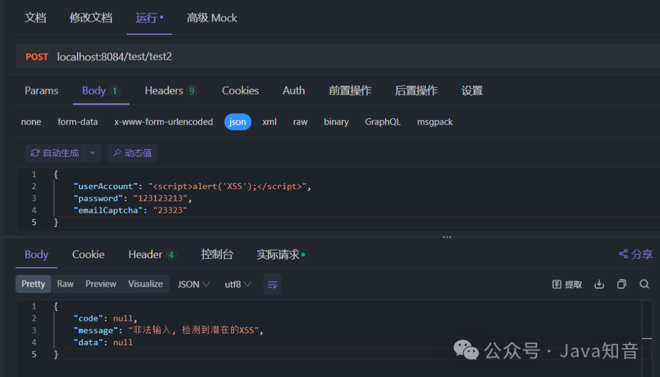Click the "password" key in request JSON
This screenshot has height=377, width=660.
[98, 198]
